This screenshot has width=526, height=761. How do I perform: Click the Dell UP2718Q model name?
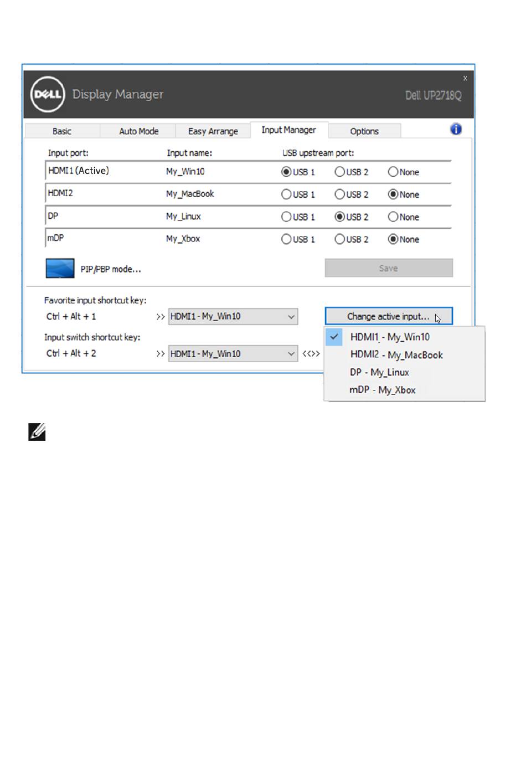(x=434, y=95)
